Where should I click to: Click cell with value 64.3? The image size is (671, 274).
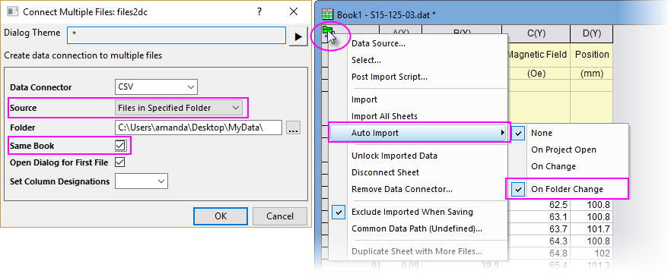pyautogui.click(x=539, y=241)
